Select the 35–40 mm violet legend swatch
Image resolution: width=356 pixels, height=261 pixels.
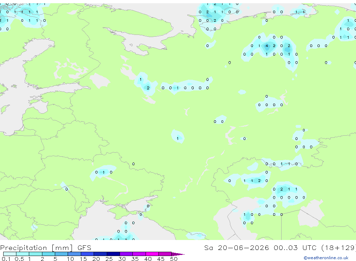pos(139,254)
